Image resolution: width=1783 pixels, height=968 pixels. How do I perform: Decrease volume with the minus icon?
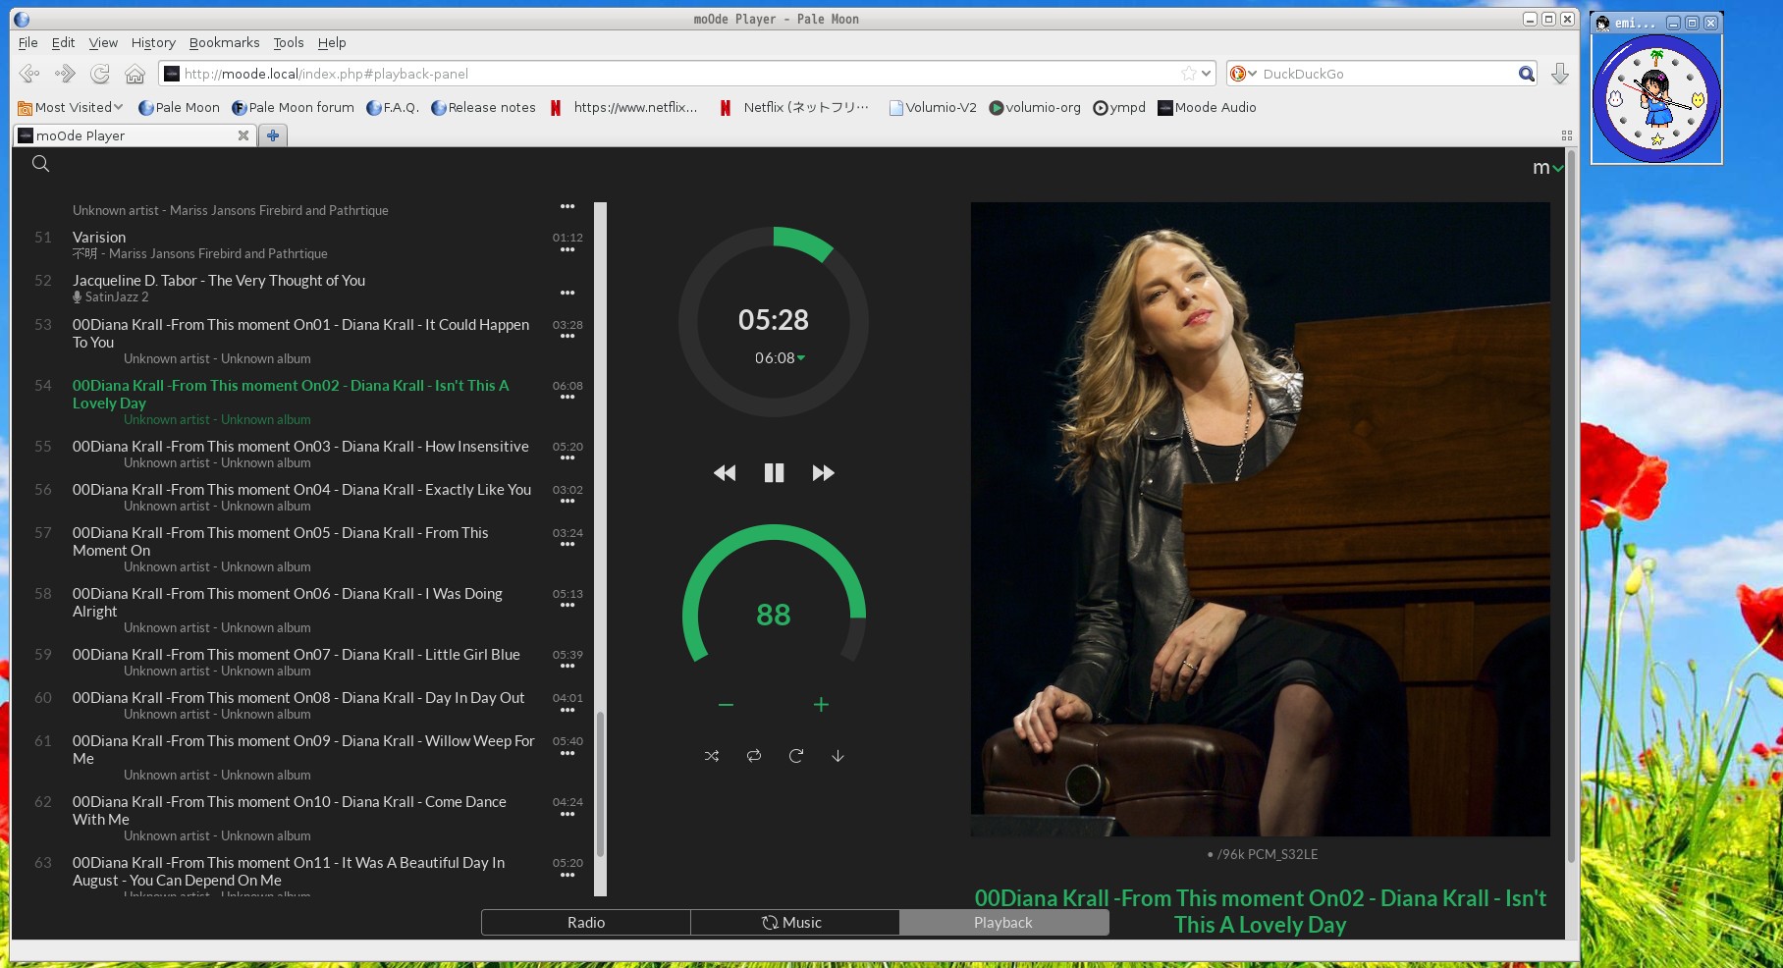[x=726, y=705]
